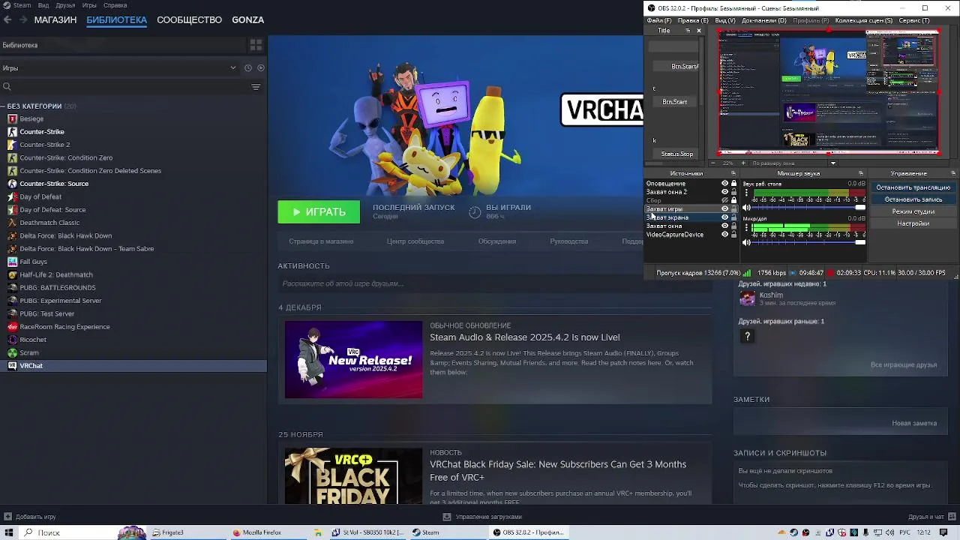The width and height of the screenshot is (960, 540).
Task: Open recent activity clock filter in library
Action: tap(248, 67)
